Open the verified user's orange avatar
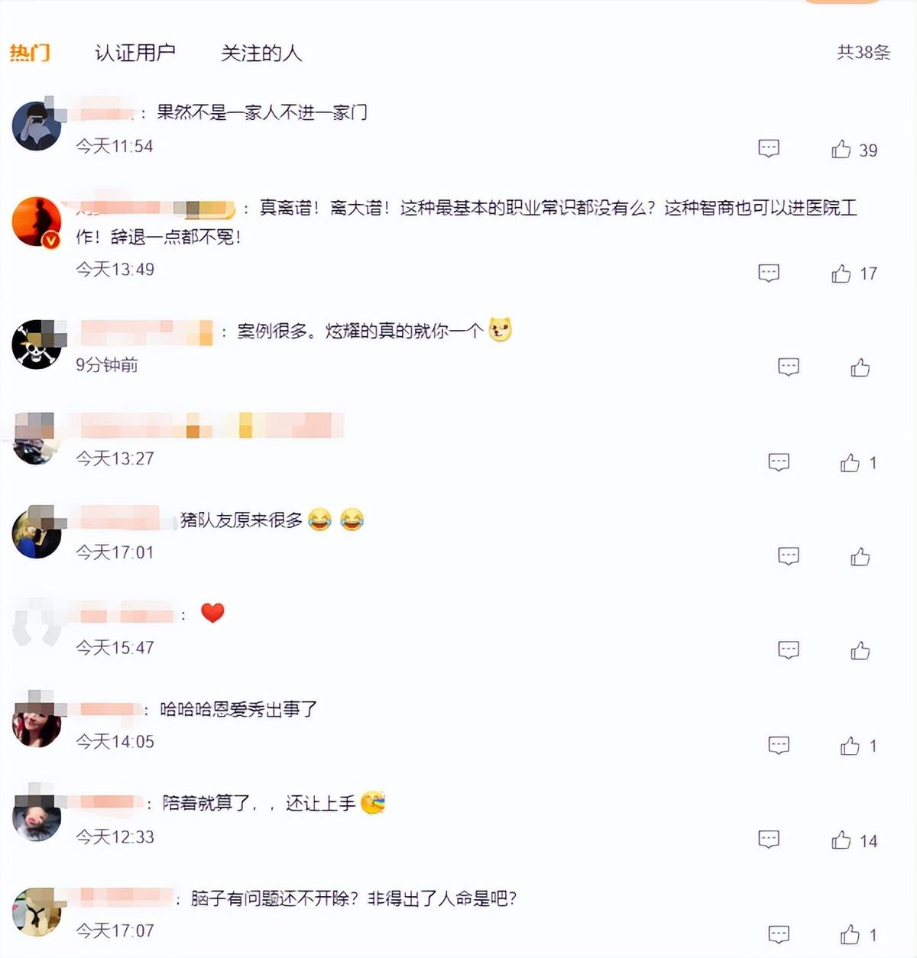This screenshot has height=958, width=917. pos(37,222)
